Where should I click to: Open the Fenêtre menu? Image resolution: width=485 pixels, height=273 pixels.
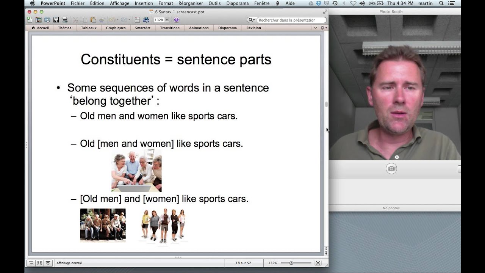point(262,3)
